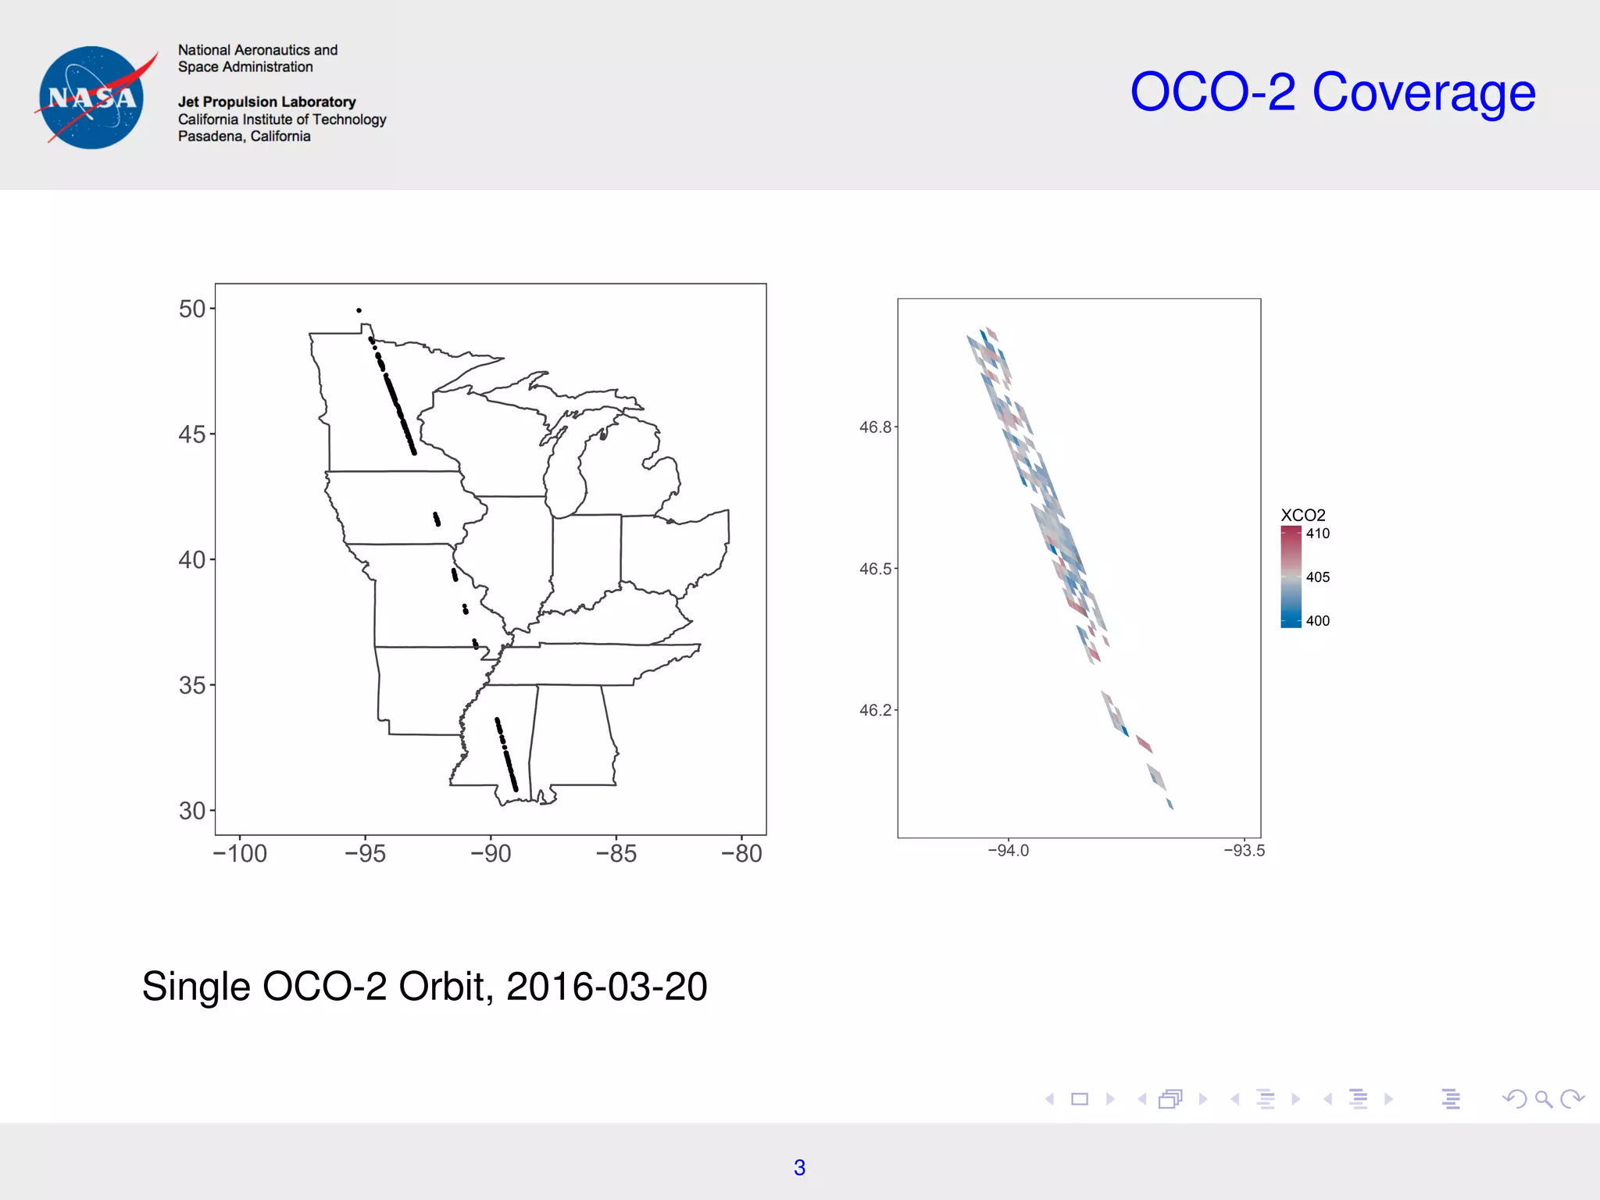Screen dimensions: 1600x1200
Task: Click 'Pasadena, California' text
Action: 245,136
